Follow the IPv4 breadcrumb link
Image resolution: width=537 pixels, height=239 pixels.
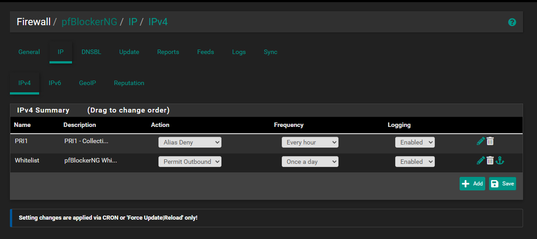pyautogui.click(x=158, y=22)
